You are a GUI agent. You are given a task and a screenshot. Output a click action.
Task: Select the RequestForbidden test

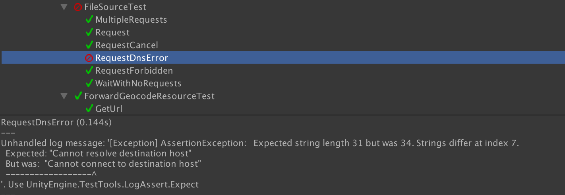(x=134, y=70)
